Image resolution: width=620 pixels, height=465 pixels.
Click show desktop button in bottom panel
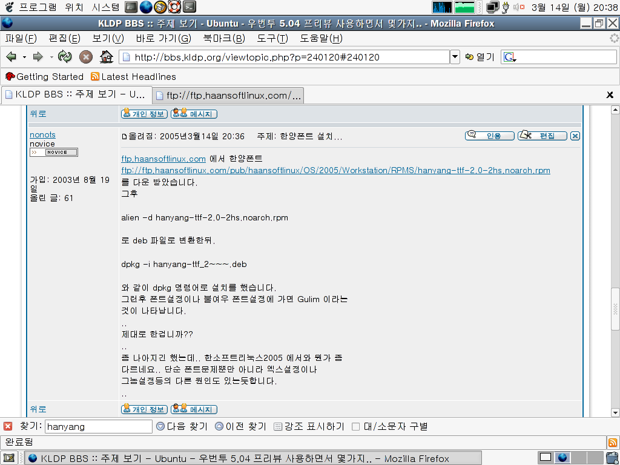[x=9, y=458]
